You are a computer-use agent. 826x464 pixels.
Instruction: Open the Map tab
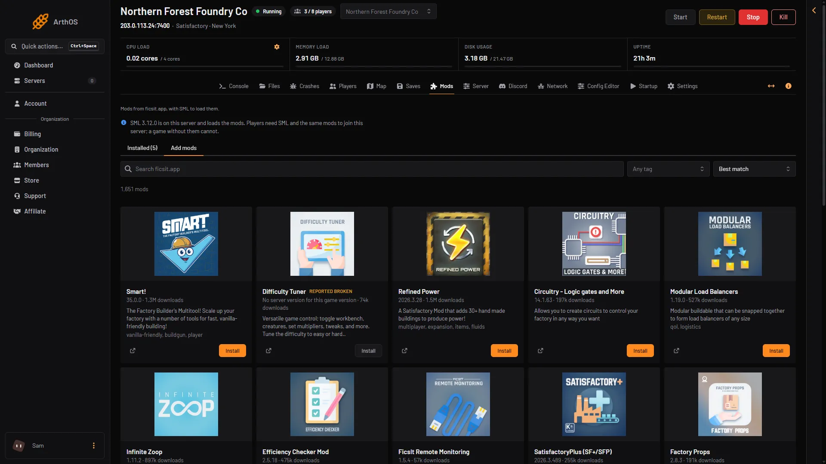(x=376, y=86)
